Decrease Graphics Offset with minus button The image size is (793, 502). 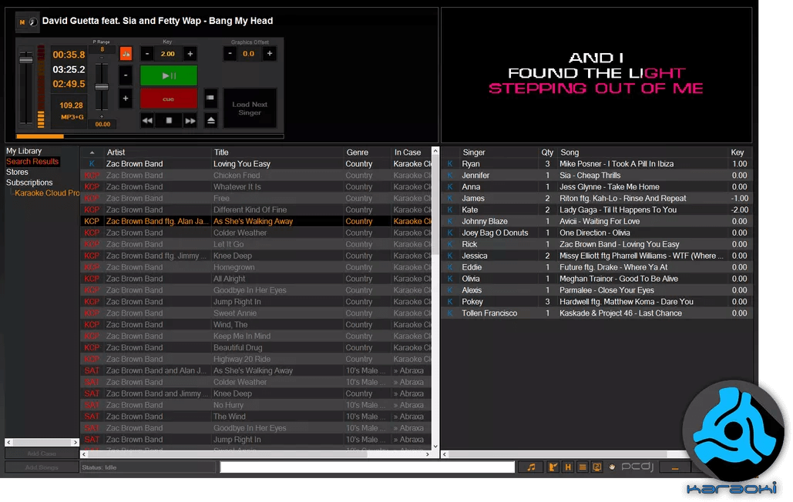coord(230,54)
